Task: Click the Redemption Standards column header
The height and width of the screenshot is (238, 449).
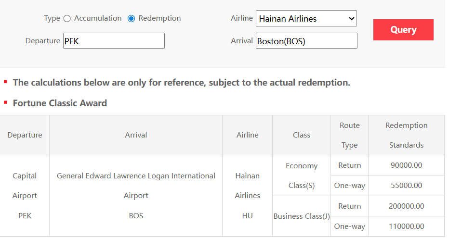Action: (x=406, y=135)
